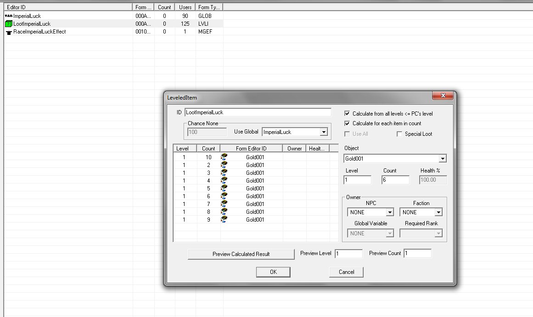Click Preview Calculated Result button
This screenshot has height=317, width=533.
(241, 254)
